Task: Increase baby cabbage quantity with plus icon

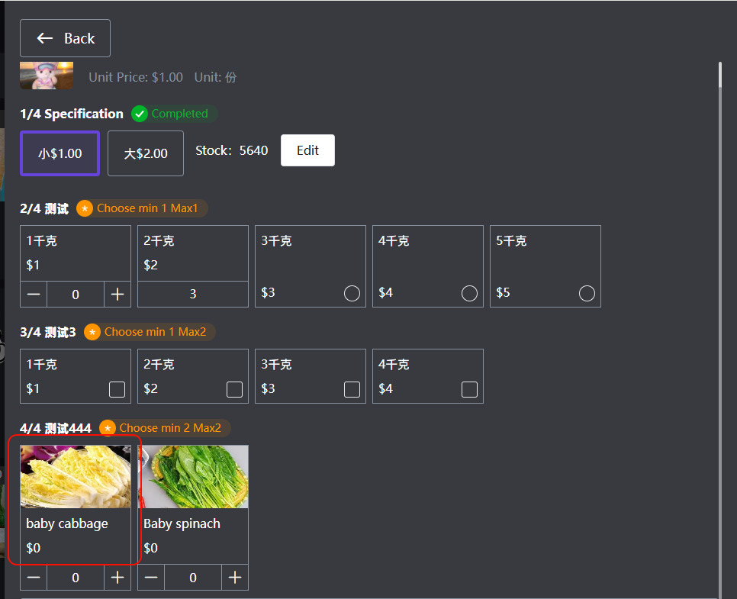Action: [x=117, y=578]
